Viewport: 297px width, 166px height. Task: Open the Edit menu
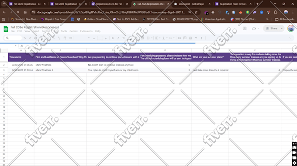click(20, 31)
